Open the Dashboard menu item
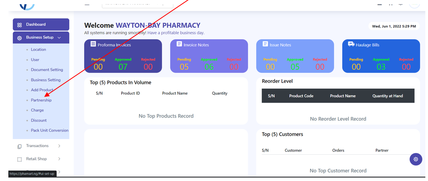 pyautogui.click(x=41, y=25)
